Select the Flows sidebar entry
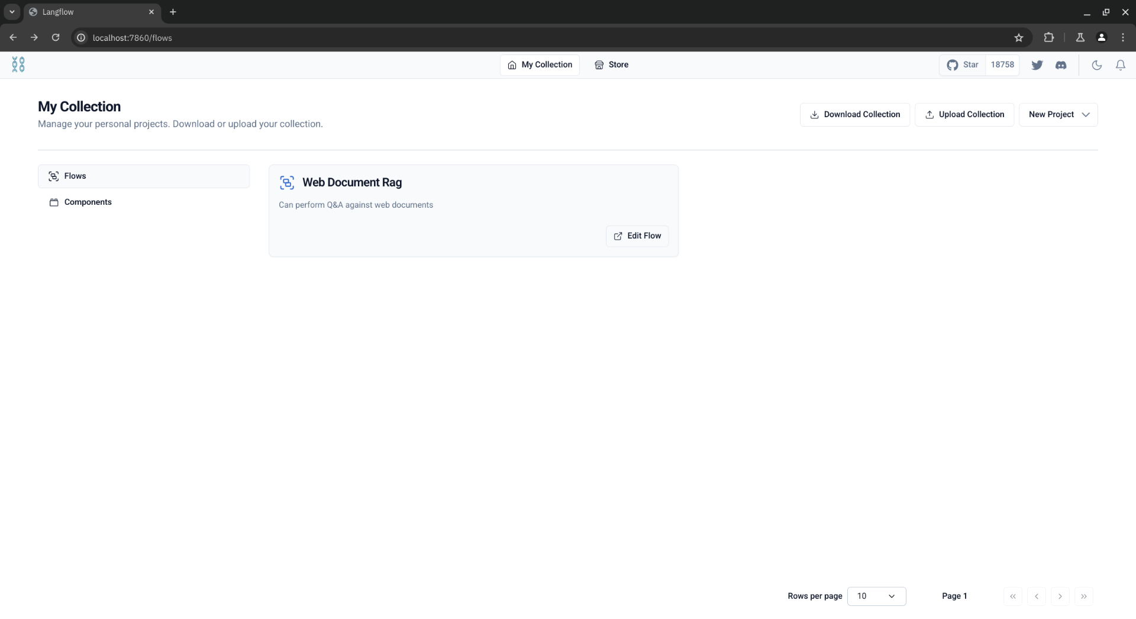The width and height of the screenshot is (1136, 619). coord(75,176)
